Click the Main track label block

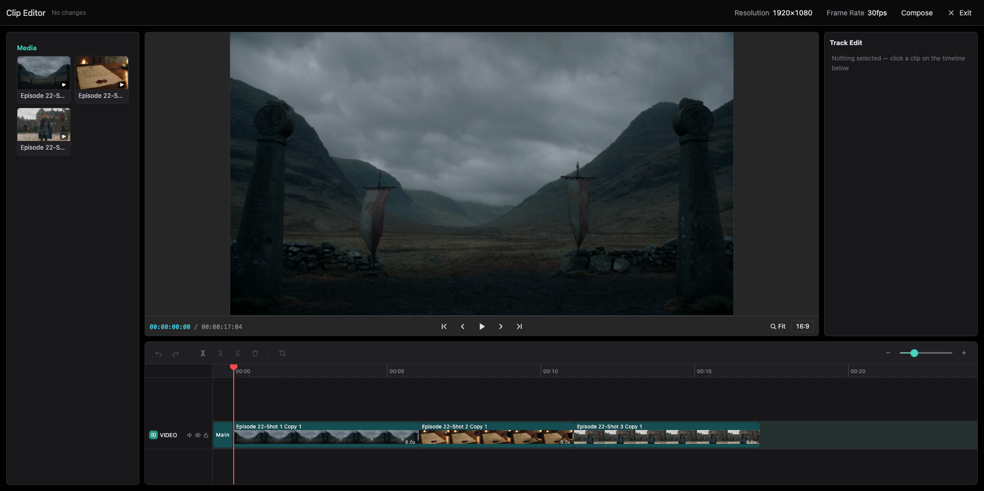(x=223, y=435)
